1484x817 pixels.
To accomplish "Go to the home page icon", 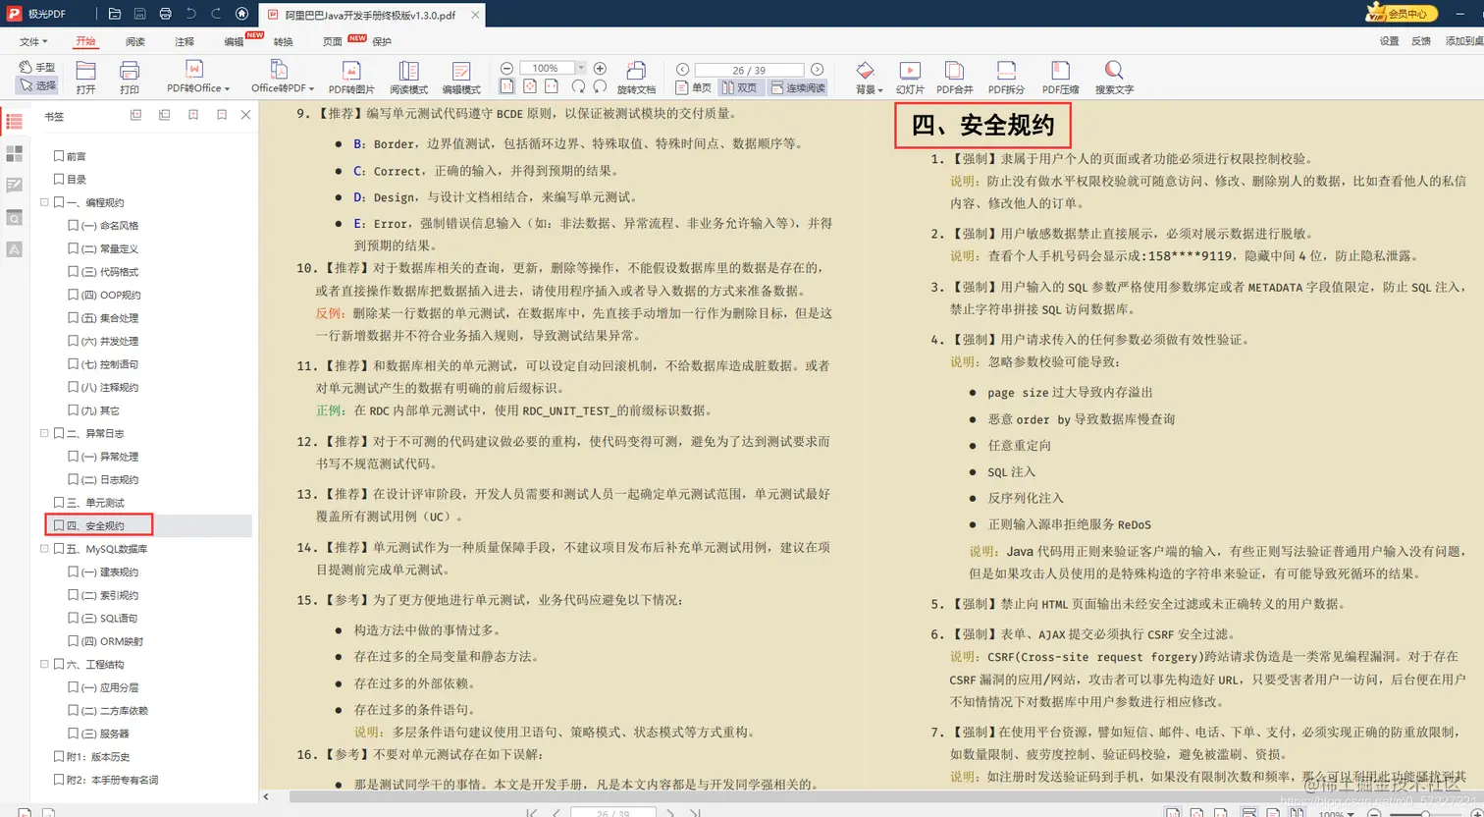I will [242, 15].
